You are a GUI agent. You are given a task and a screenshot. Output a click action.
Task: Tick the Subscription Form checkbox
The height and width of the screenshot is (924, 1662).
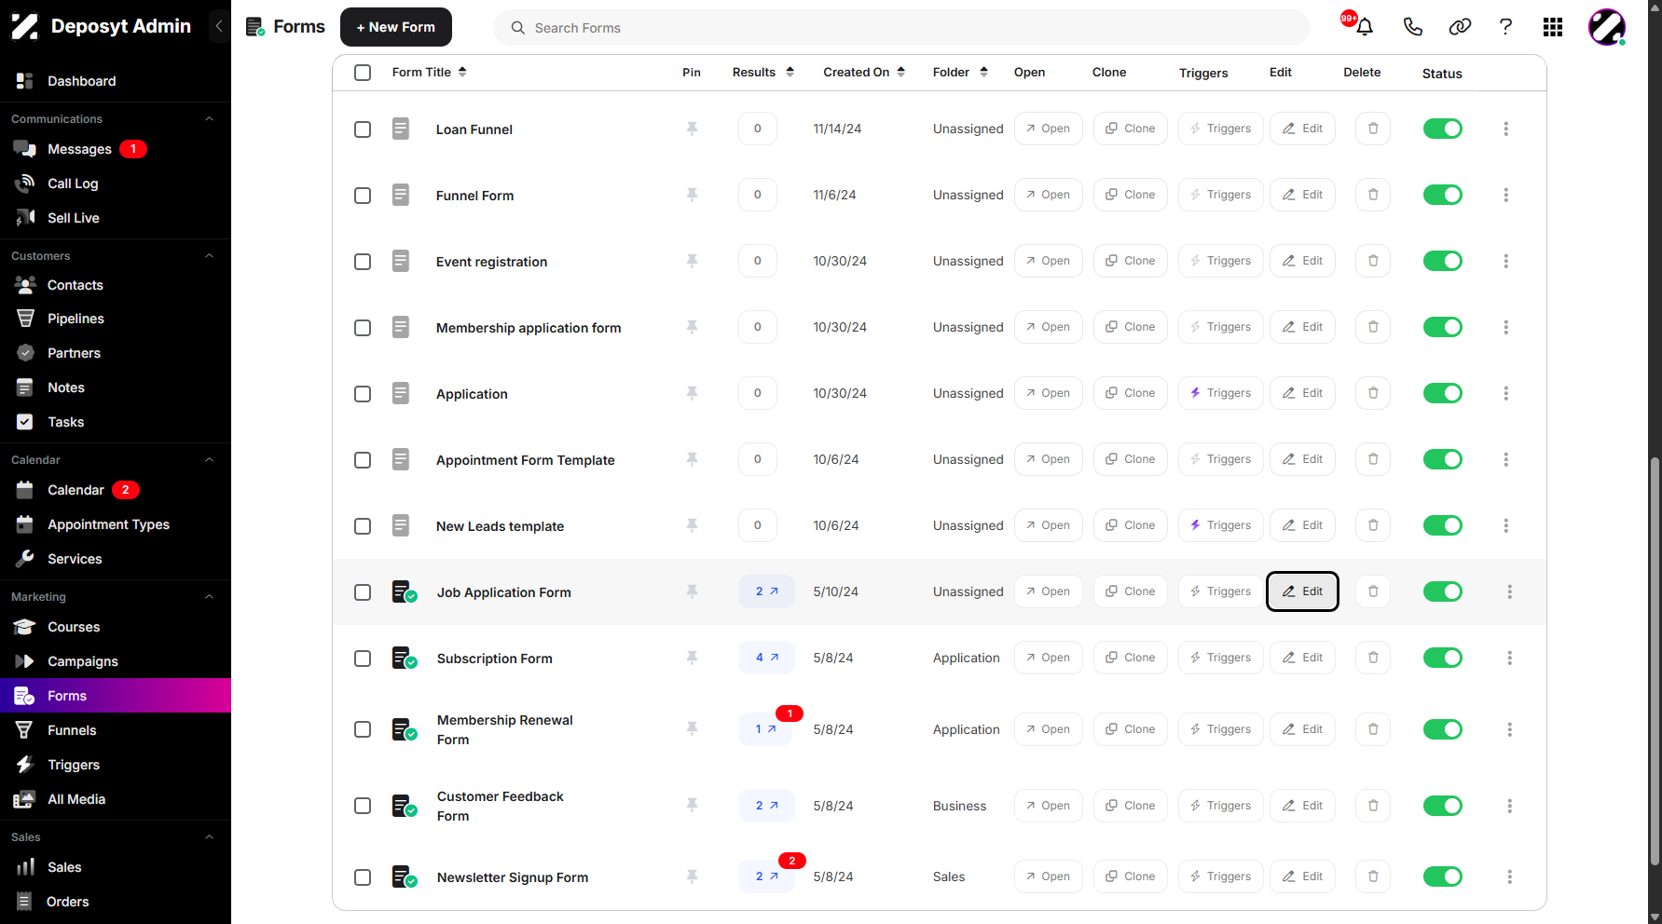click(363, 659)
